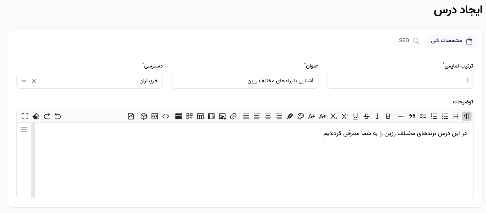Insert a hyperlink
486x213 pixels.
point(233,116)
